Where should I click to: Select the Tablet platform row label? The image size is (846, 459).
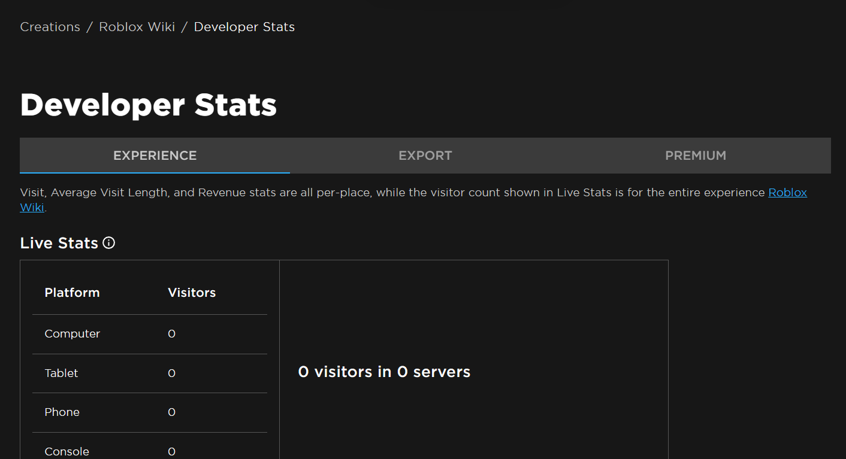coord(61,373)
